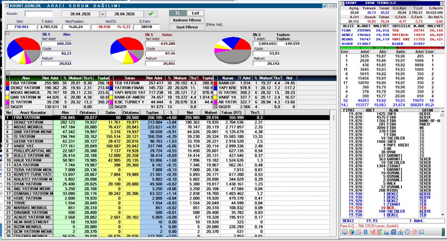
Task: Collapse the top-five summary tables panel
Action: 7,73
